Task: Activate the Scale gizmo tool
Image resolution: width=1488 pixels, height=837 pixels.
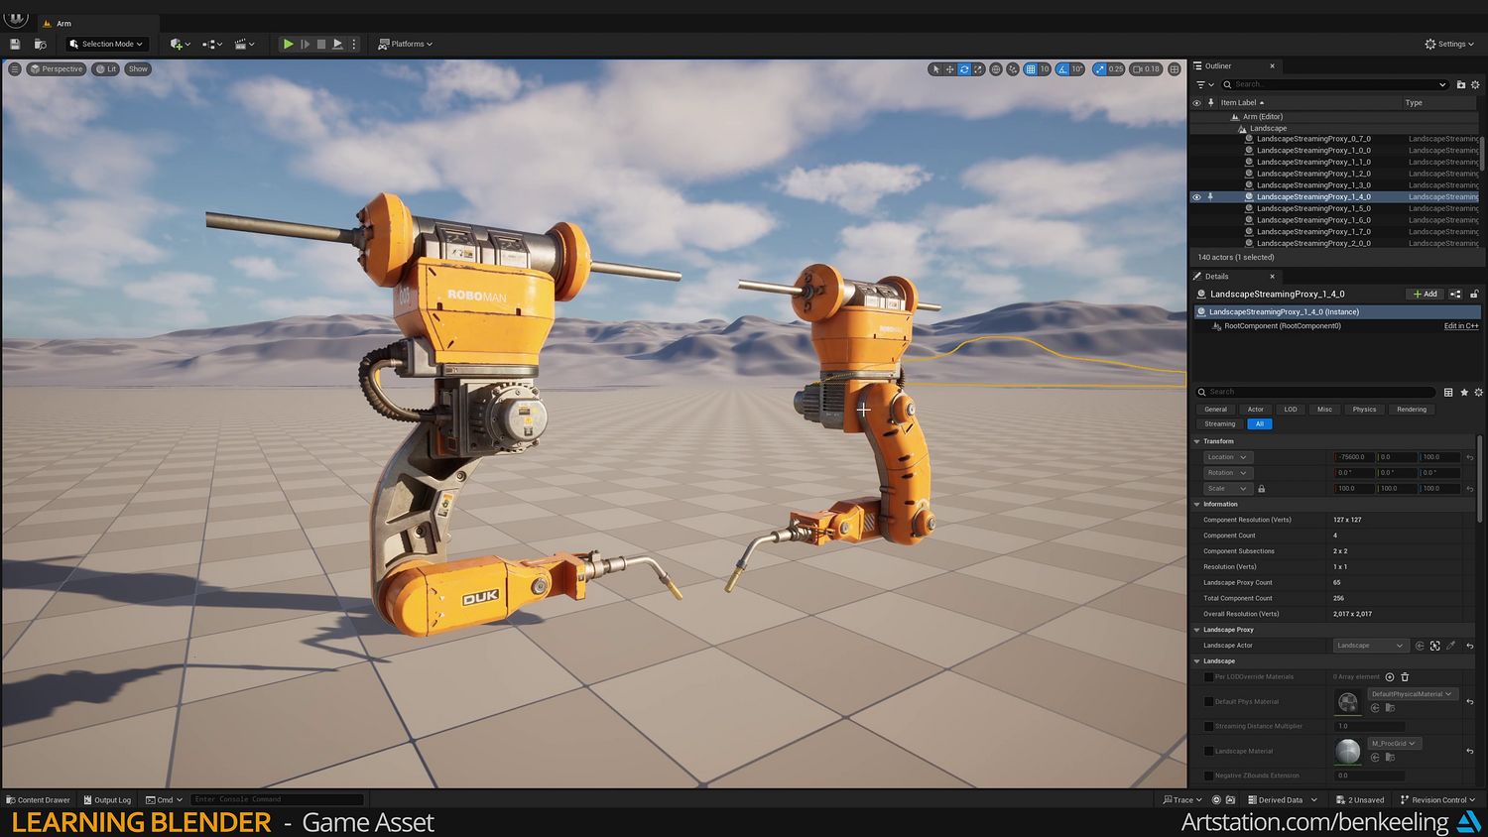Action: (978, 69)
